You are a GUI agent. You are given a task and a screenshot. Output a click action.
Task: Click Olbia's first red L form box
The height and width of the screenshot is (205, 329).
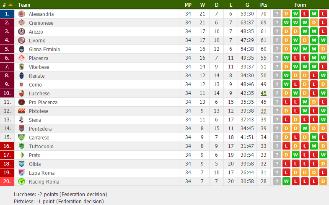(286, 164)
